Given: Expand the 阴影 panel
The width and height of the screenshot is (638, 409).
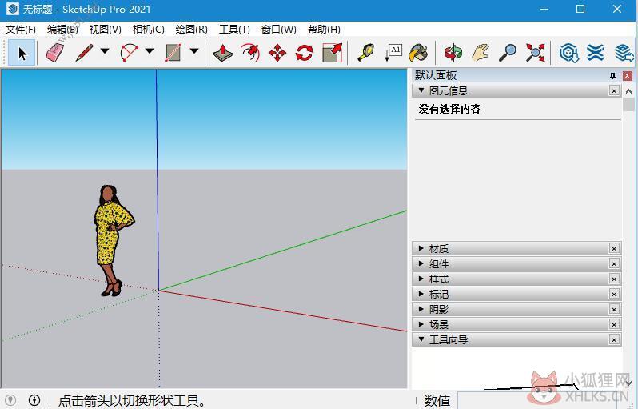Looking at the screenshot, I should tap(421, 309).
